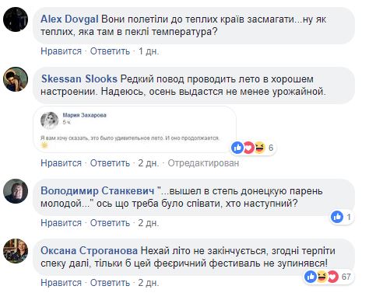383x293 pixels.
Task: Reply to Alex Dovgal's comment via Ответить
Action: coord(110,51)
